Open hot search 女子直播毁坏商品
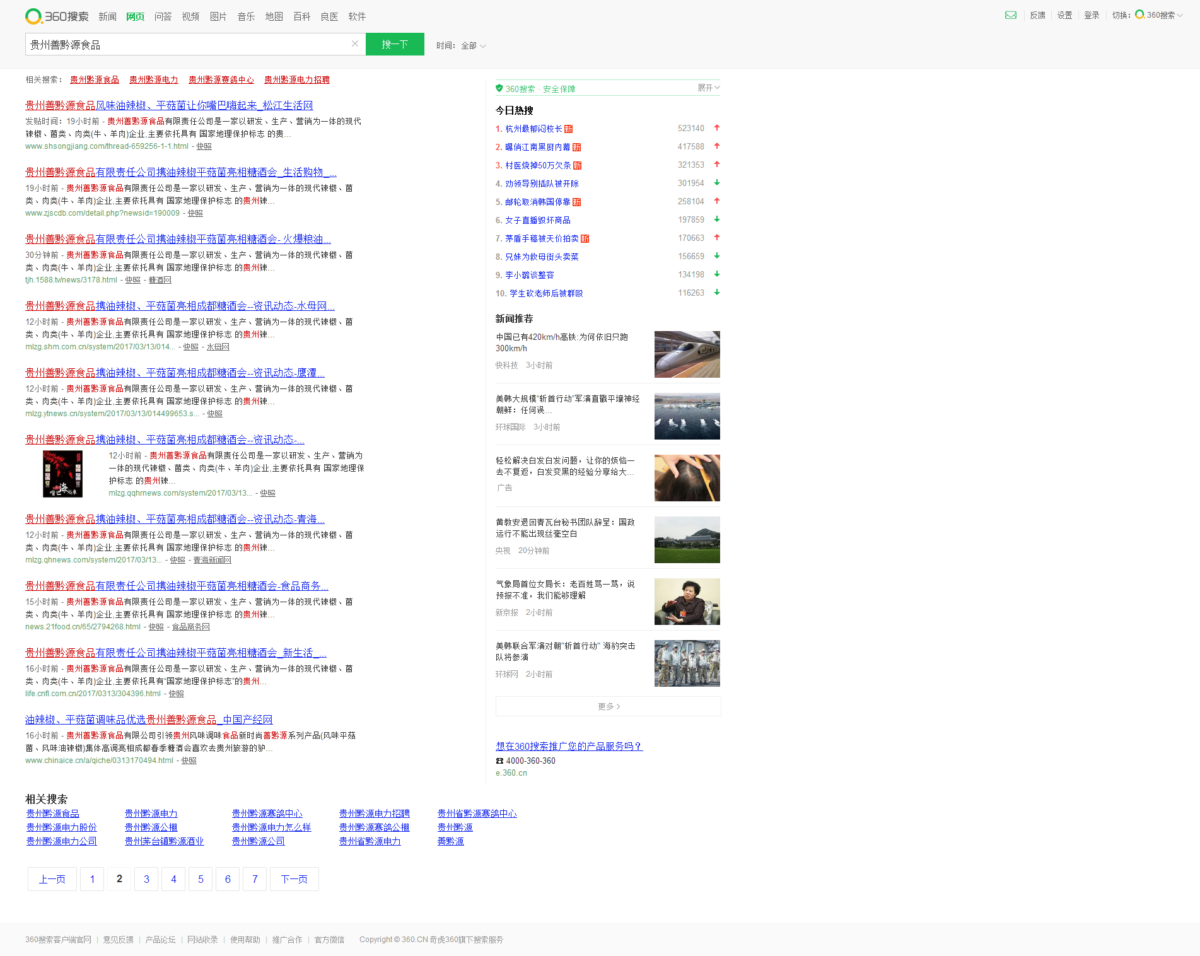 pyautogui.click(x=538, y=220)
